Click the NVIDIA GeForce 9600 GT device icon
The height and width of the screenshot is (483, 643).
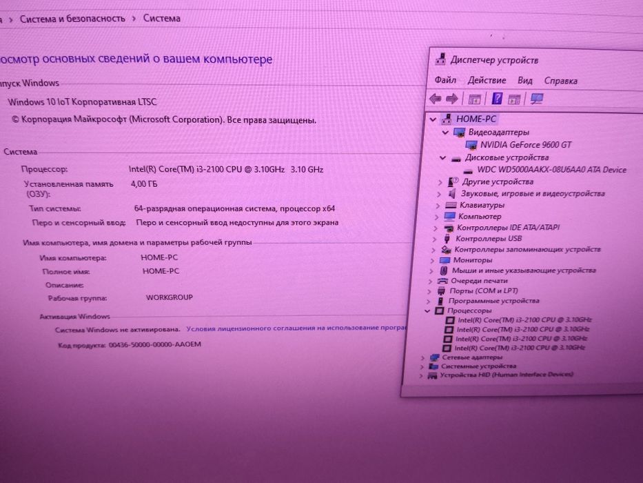471,145
